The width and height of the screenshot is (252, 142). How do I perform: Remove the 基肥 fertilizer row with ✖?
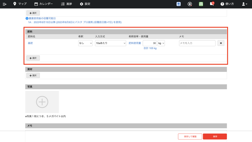click(x=221, y=43)
